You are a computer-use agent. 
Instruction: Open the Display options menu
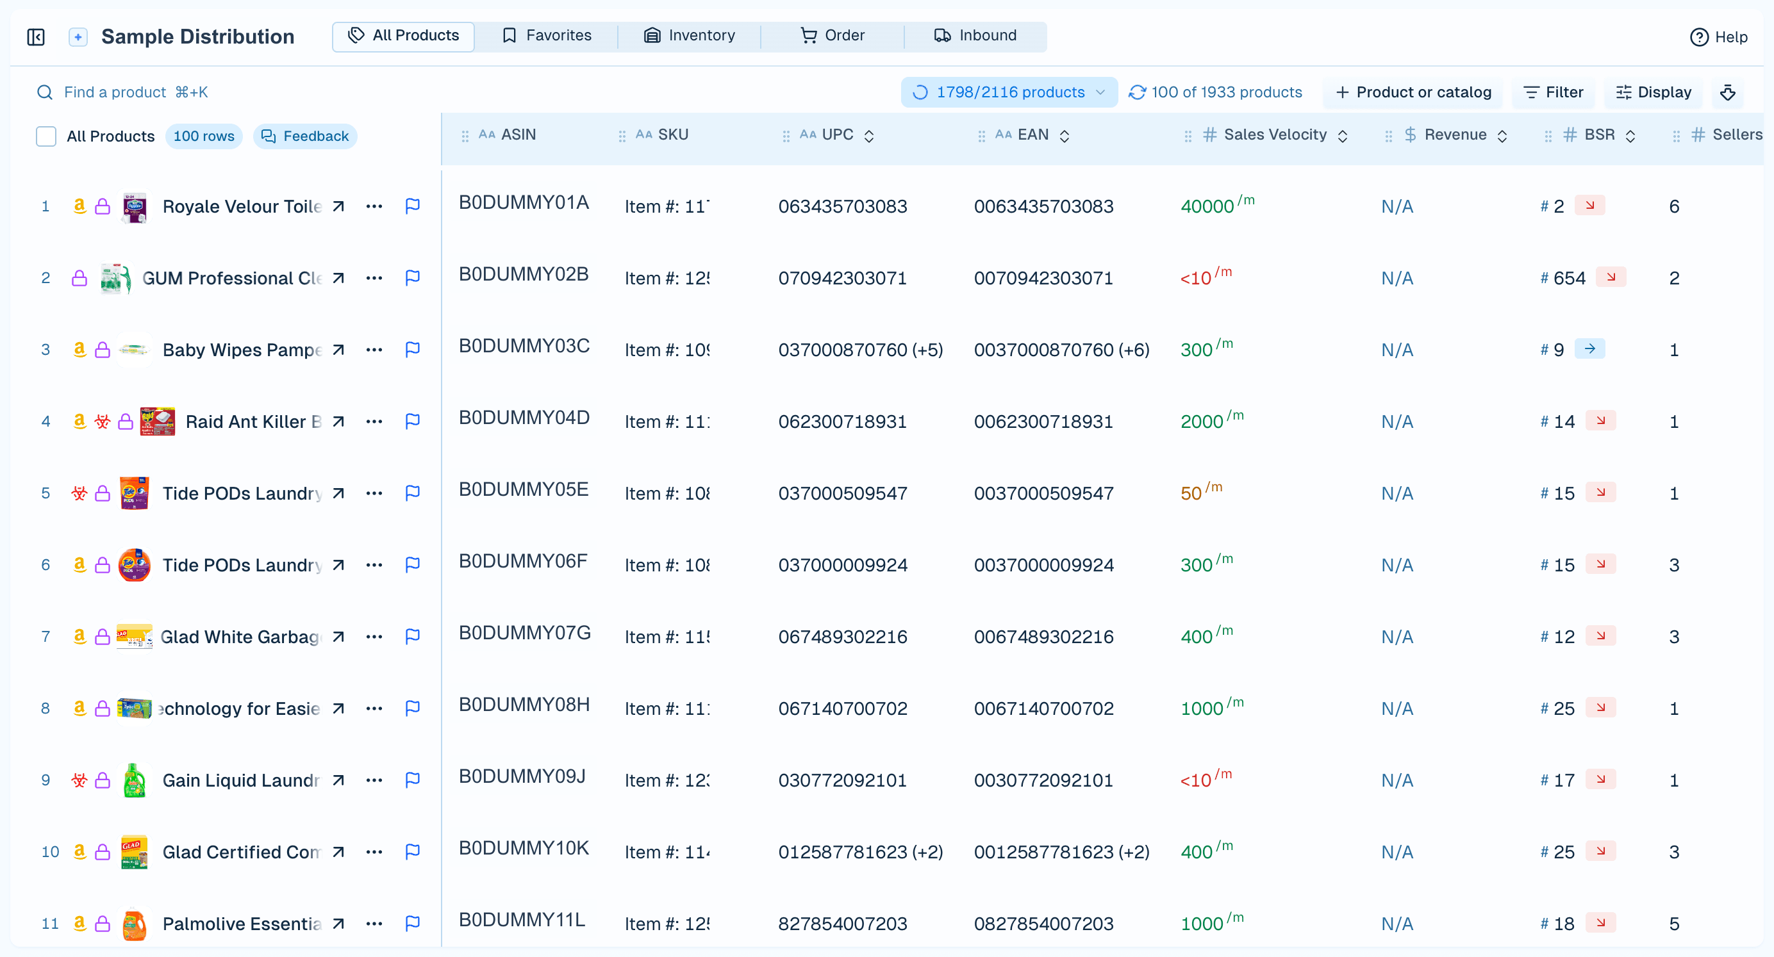[1654, 92]
